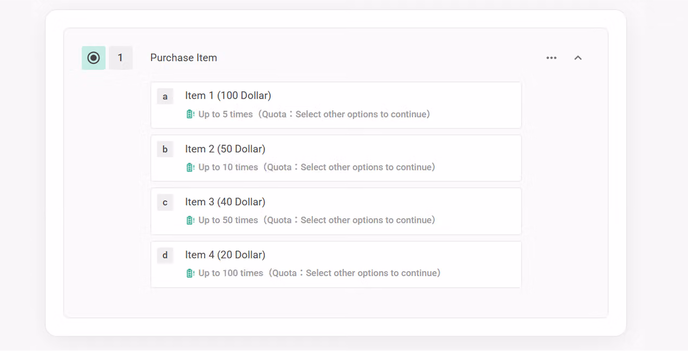Click the option letter badge a
The width and height of the screenshot is (688, 351).
pyautogui.click(x=165, y=97)
